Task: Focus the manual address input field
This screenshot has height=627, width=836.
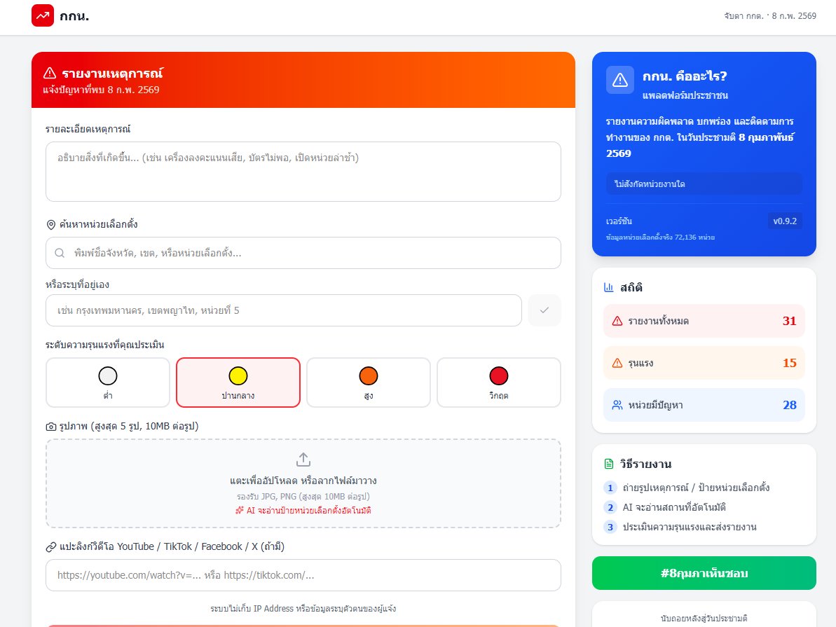Action: coord(284,310)
